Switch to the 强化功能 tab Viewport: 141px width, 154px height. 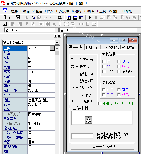pos(129,47)
